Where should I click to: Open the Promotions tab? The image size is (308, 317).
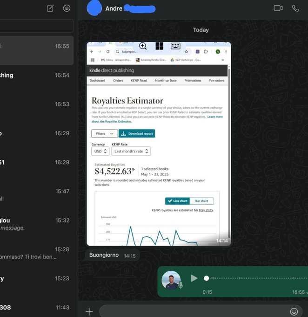[193, 81]
